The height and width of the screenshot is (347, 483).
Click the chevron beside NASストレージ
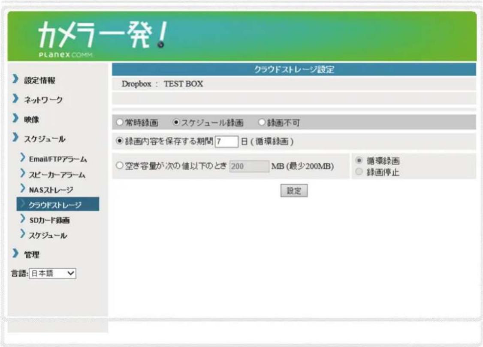click(22, 188)
